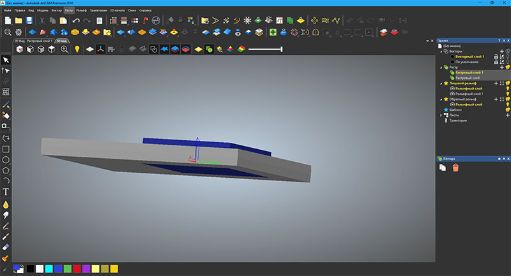Create a new model with the blank page icon
This screenshot has height=276, width=511.
pyautogui.click(x=8, y=21)
